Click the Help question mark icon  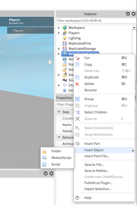(x=77, y=198)
